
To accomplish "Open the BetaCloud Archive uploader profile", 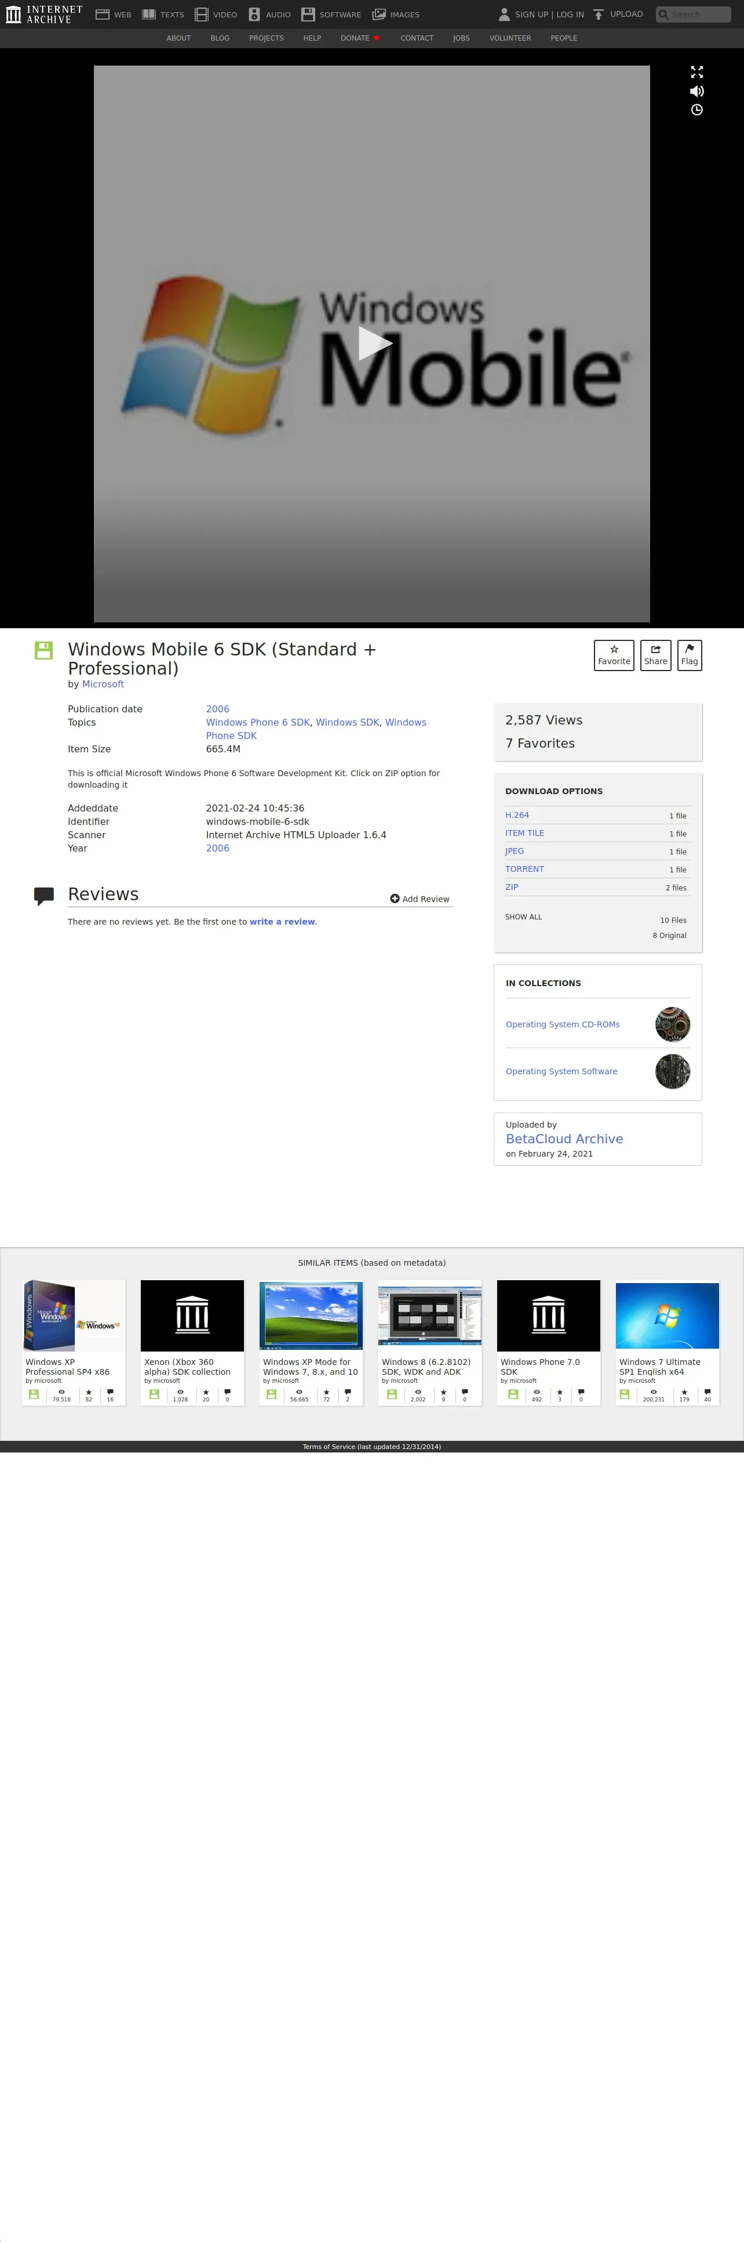I will click(564, 1139).
